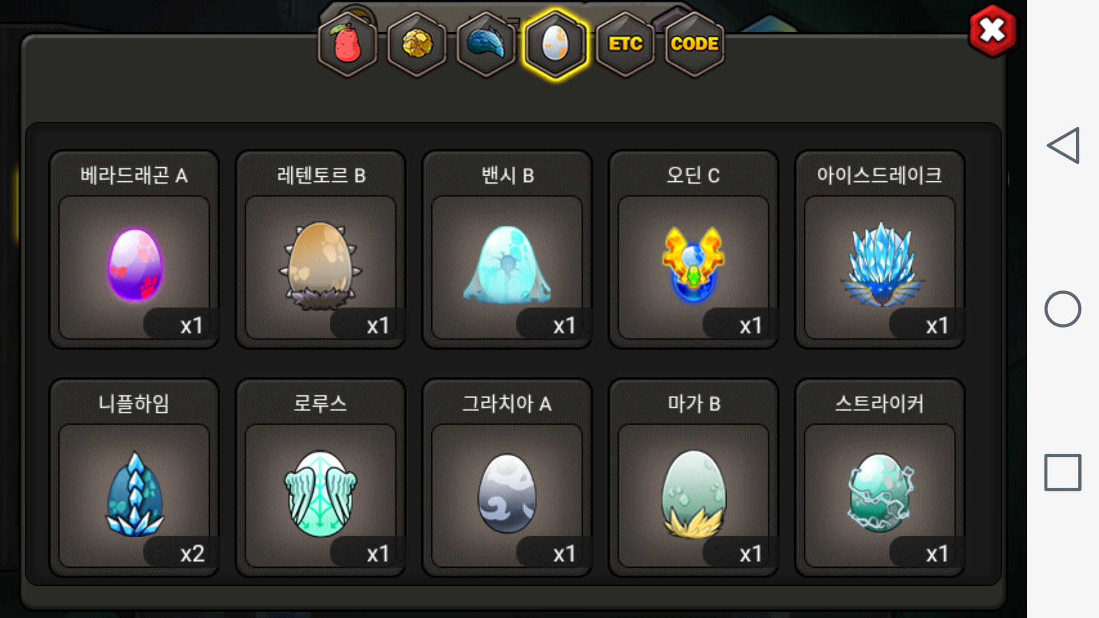Pick the gray cloudy 그라치아 A egg
The image size is (1099, 618).
(x=507, y=478)
